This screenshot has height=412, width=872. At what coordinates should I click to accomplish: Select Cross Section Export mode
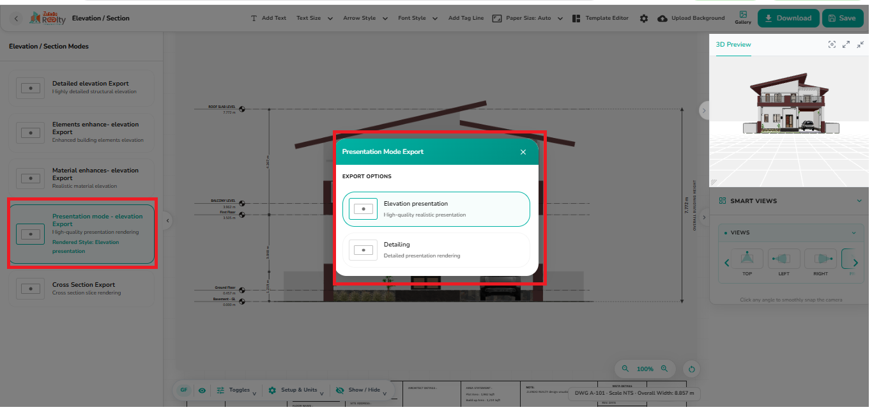coord(82,289)
